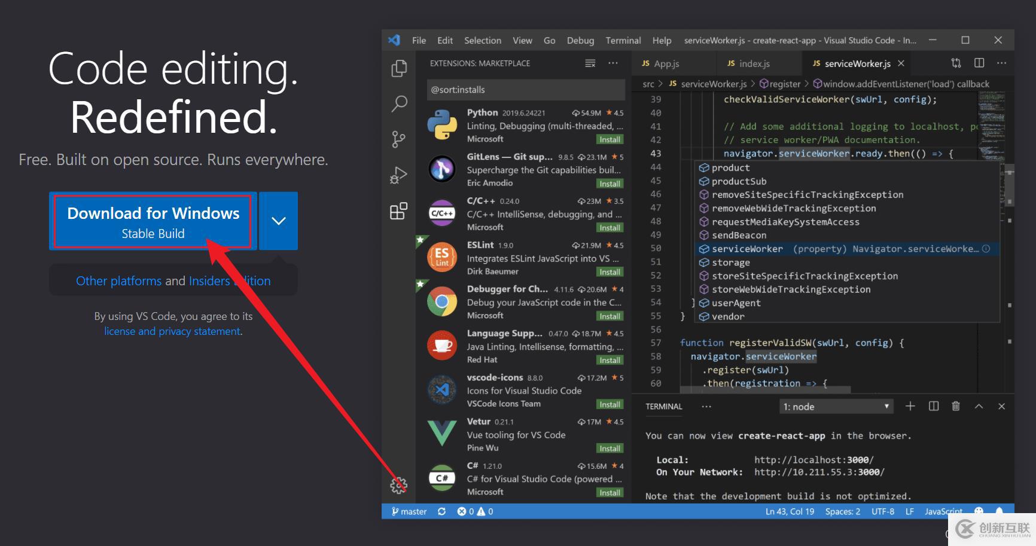Click the synchronize changes icon in the status bar
Viewport: 1036px width, 546px height.
[x=441, y=511]
